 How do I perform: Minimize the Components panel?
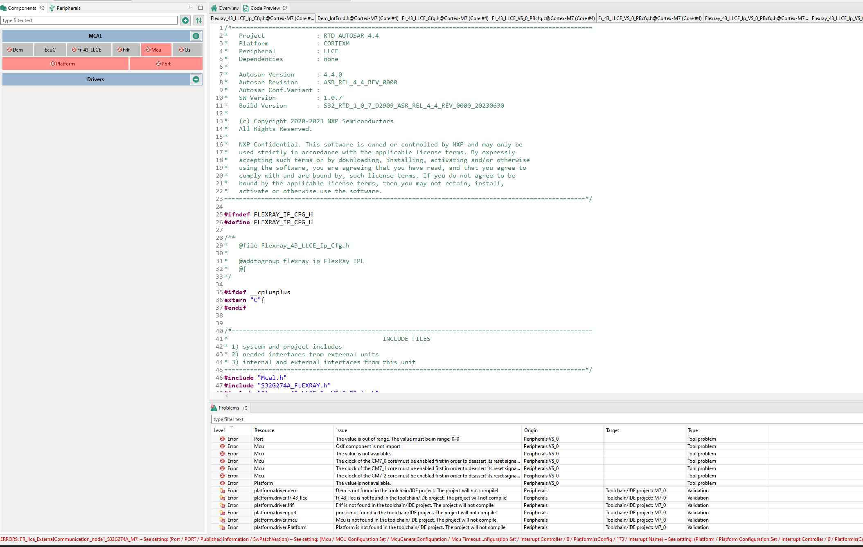coord(191,7)
